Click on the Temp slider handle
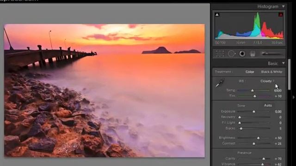Screen dimensions: 296x166 253,91
